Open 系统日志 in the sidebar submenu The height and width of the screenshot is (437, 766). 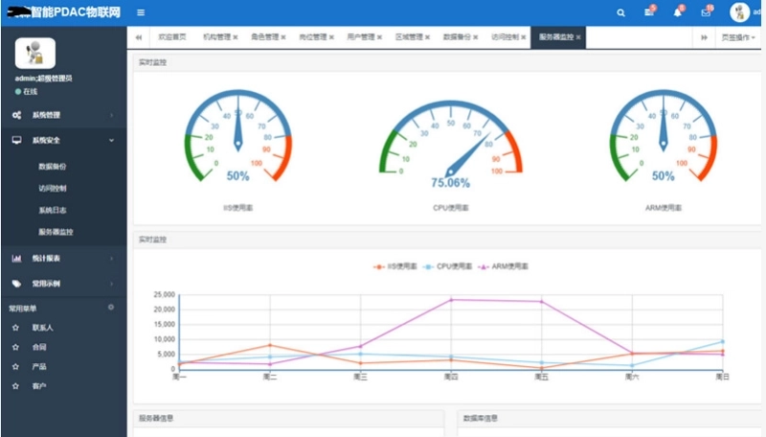[53, 210]
